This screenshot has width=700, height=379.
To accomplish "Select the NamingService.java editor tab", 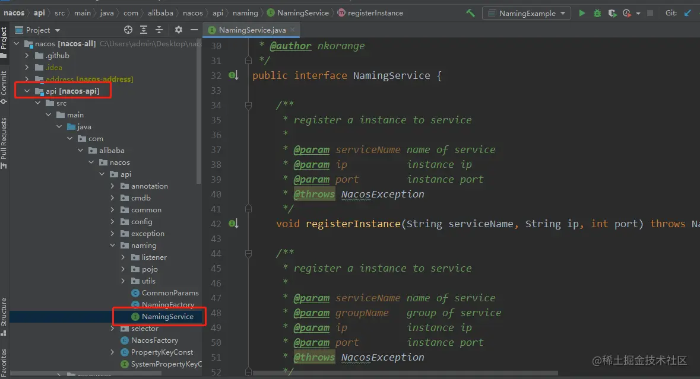I will [x=252, y=30].
